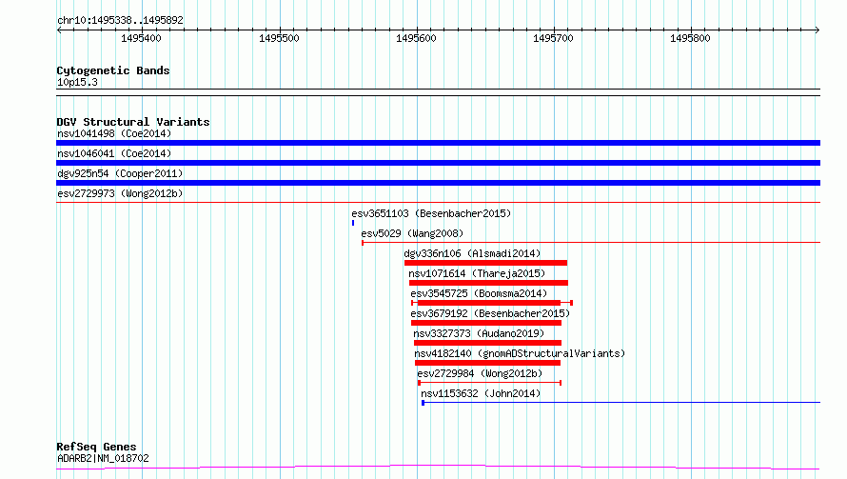Click the small blue mark under esv3651103

coord(353,223)
